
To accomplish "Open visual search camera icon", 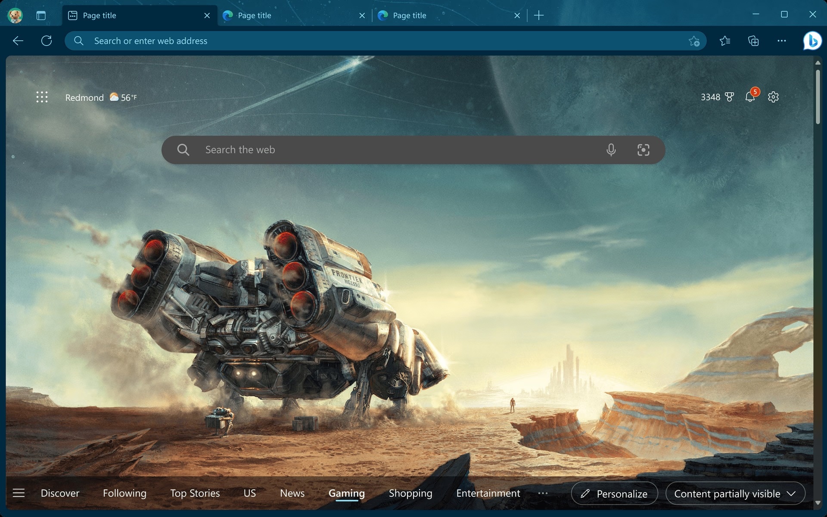I will [643, 150].
